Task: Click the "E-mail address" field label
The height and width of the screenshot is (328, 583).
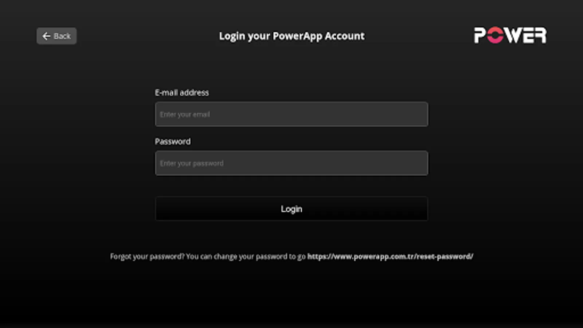Action: (x=182, y=93)
